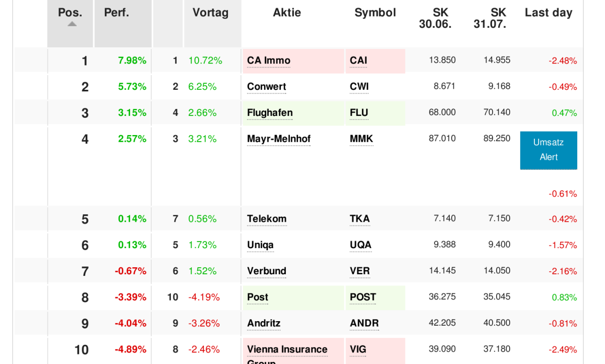Open the Conwert stock link
This screenshot has height=364, width=605.
[x=267, y=87]
